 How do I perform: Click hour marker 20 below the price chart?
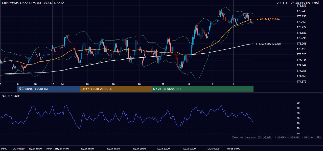coord(139,84)
